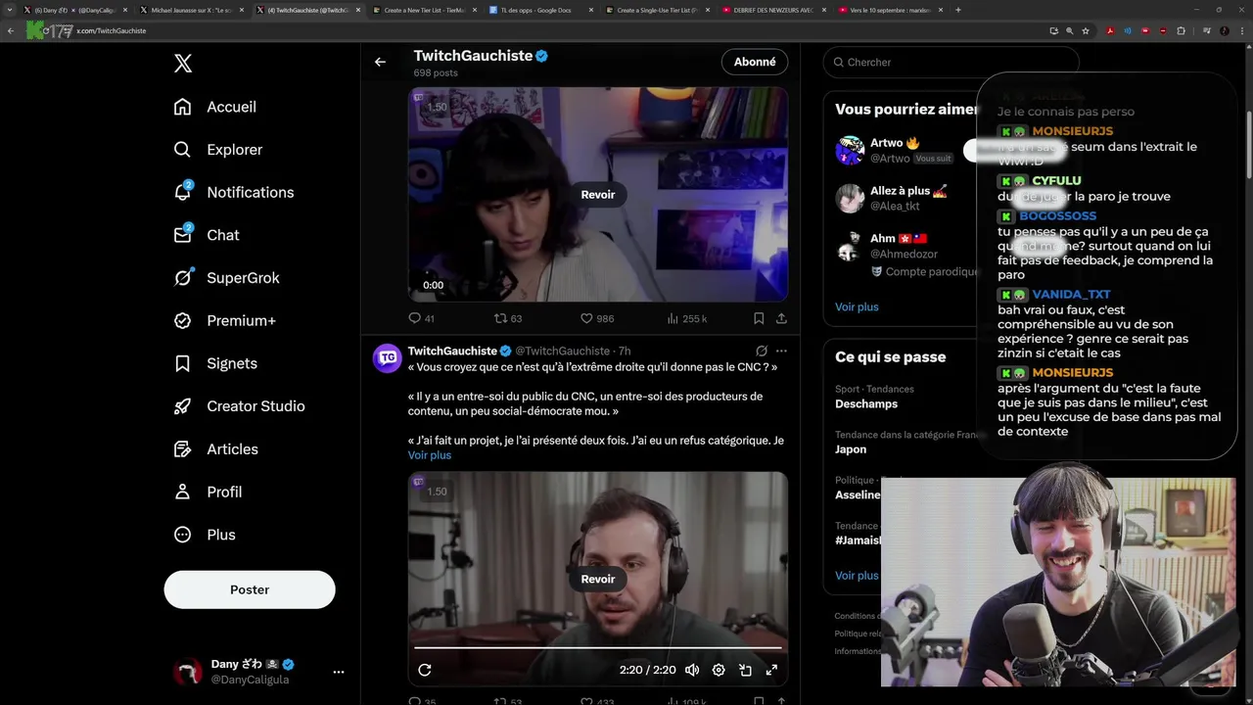
Task: Click the circular replay icon in video controls
Action: pos(425,670)
